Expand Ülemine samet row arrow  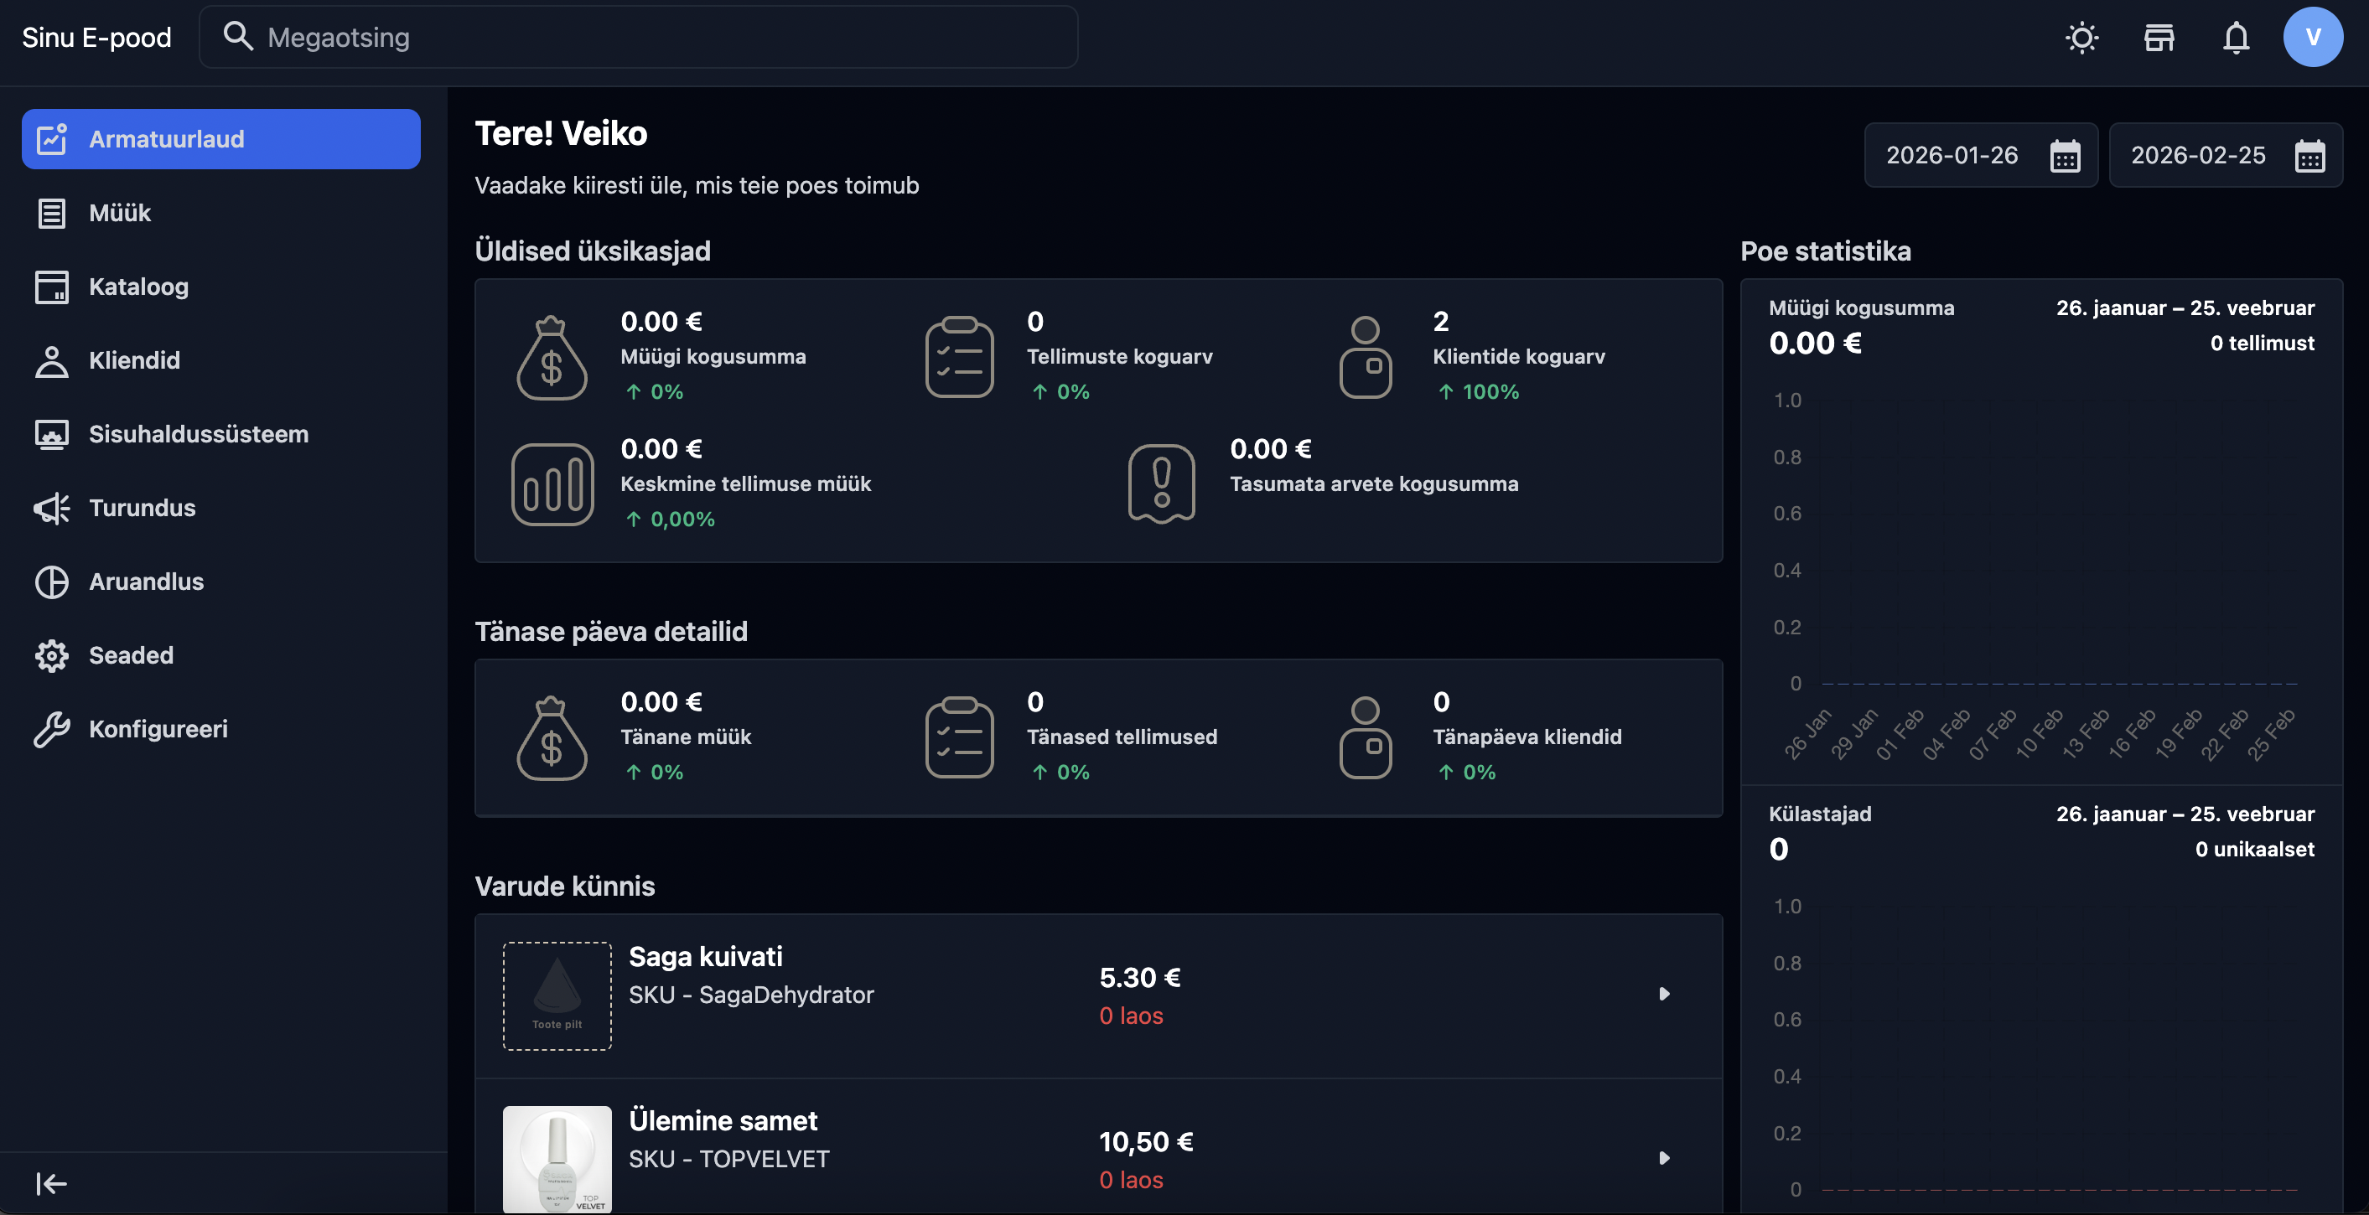tap(1664, 1158)
